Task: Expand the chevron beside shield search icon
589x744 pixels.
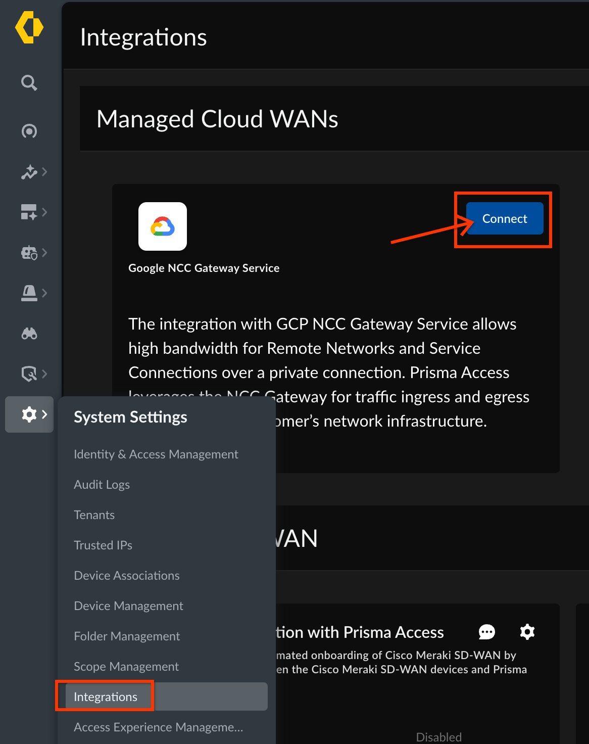Action: [45, 374]
